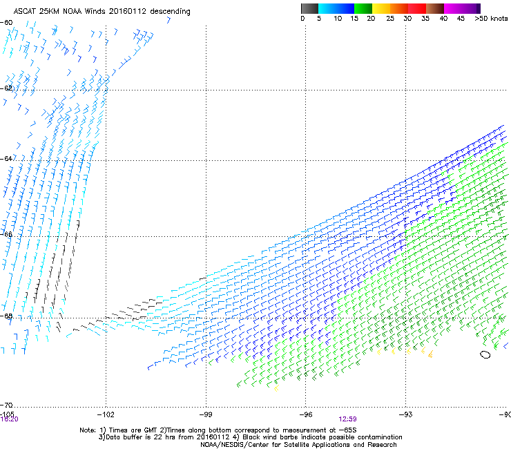Click the 'Times are GMT' note line
The width and height of the screenshot is (511, 449).
218,430
